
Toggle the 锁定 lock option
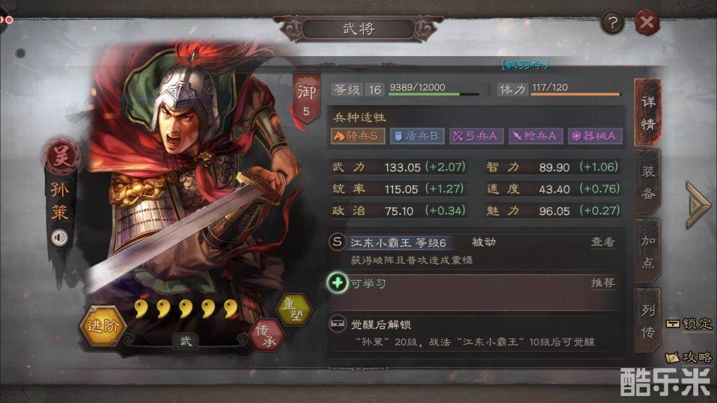pyautogui.click(x=689, y=323)
